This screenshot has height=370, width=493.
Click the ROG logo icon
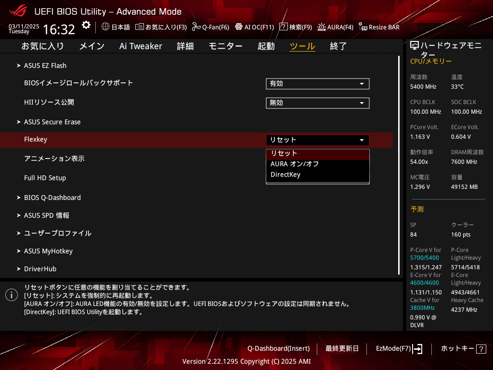(x=18, y=11)
